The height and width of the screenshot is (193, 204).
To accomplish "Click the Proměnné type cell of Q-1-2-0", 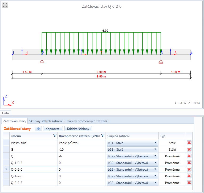I will point(172,176).
